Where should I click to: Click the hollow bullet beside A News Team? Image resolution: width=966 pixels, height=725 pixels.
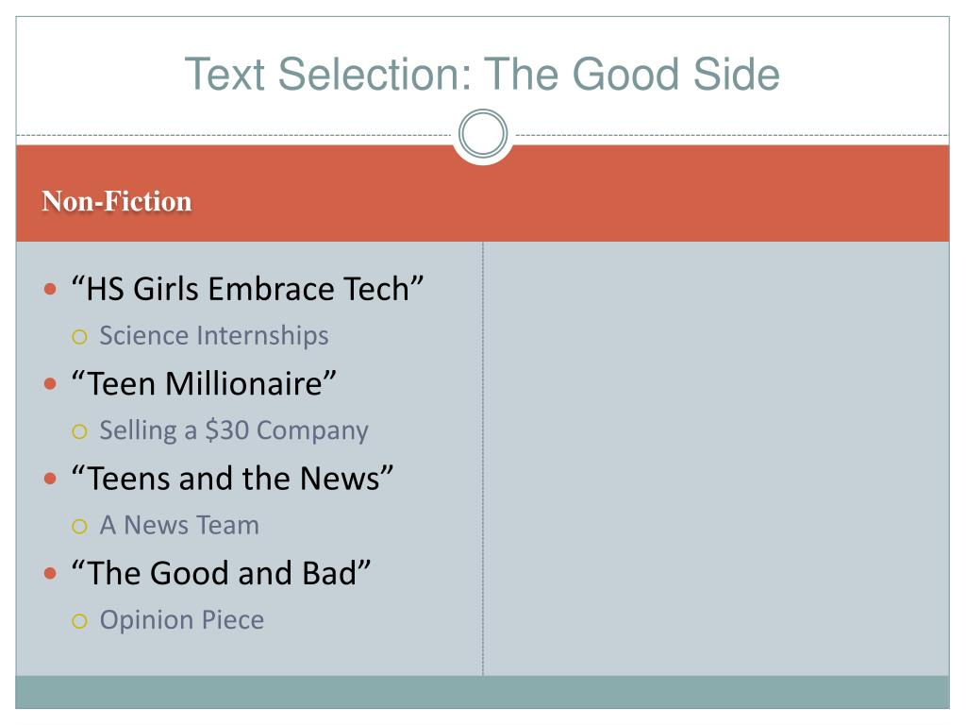pos(79,526)
